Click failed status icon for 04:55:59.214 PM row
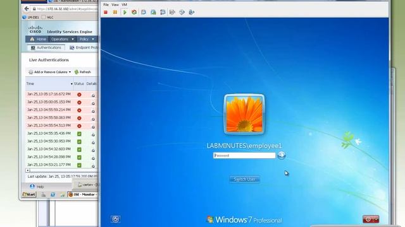 (79, 110)
